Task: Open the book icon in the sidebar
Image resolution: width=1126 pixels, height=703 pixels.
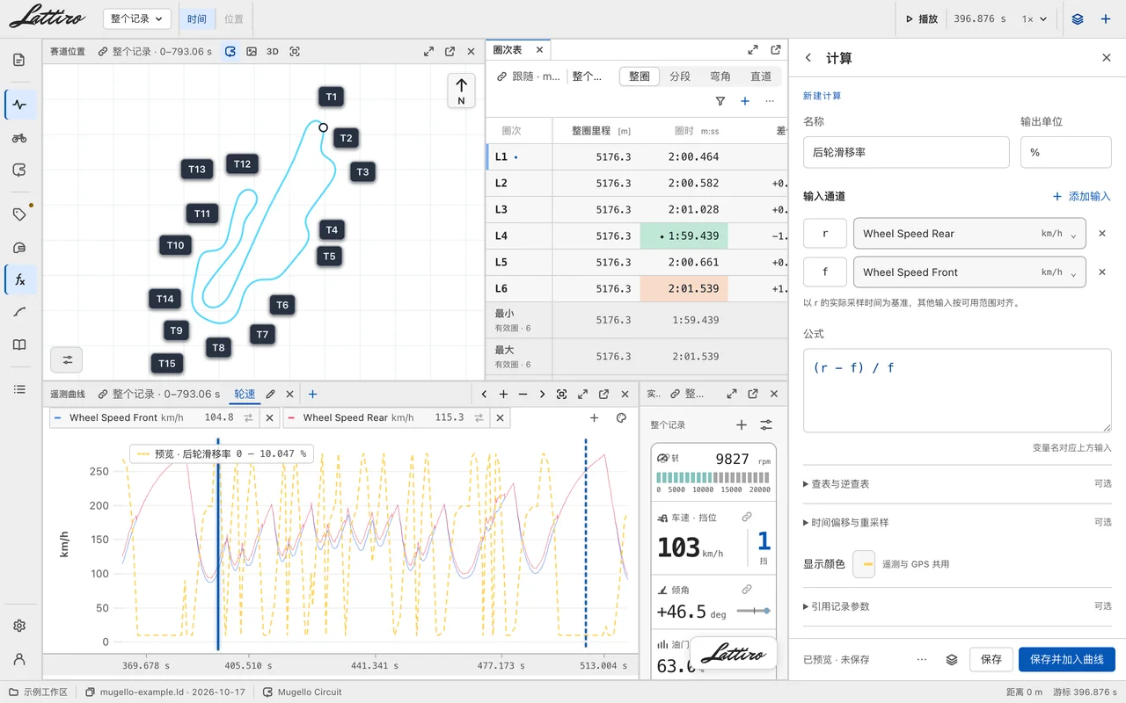Action: click(19, 345)
